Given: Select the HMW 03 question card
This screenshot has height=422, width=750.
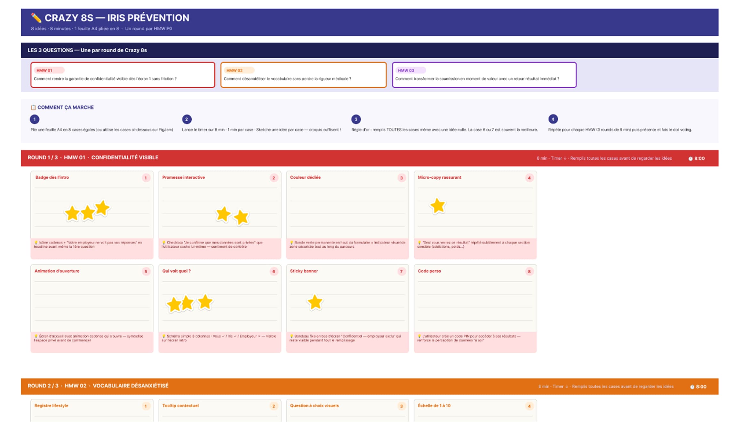Looking at the screenshot, I should [484, 75].
